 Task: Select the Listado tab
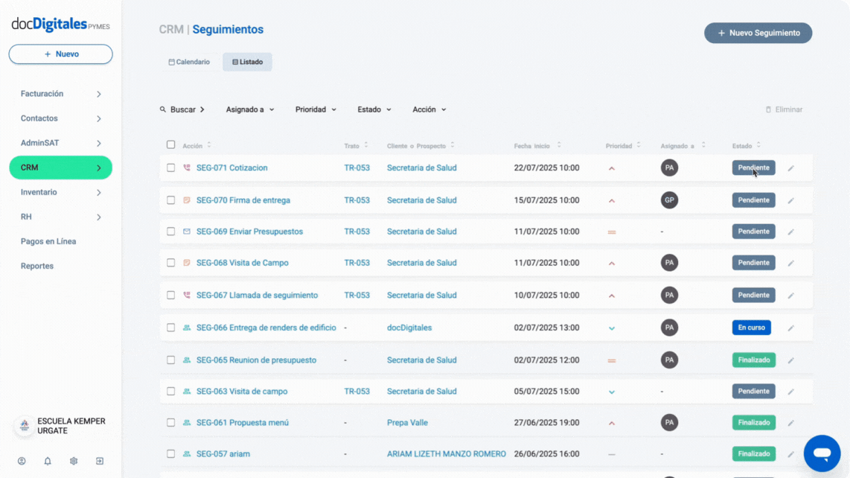[248, 62]
